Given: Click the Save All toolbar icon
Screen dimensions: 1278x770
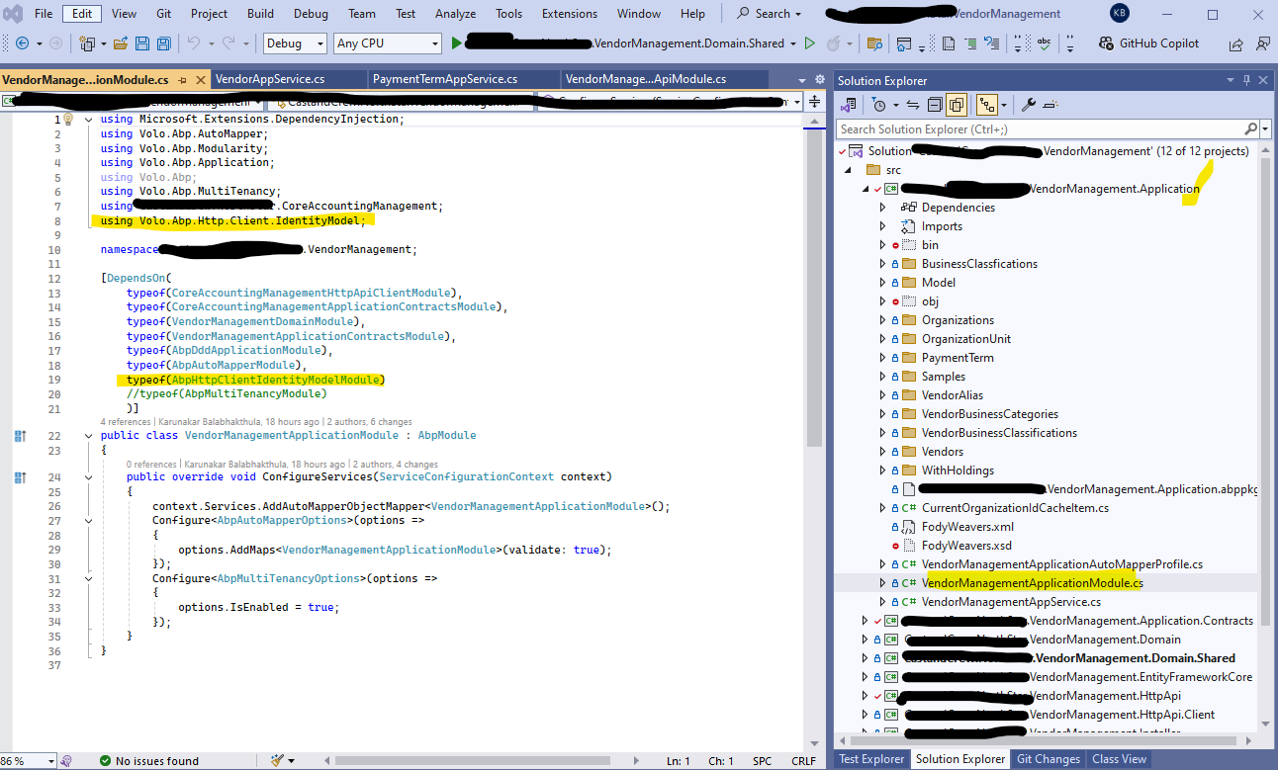Looking at the screenshot, I should click(x=162, y=43).
